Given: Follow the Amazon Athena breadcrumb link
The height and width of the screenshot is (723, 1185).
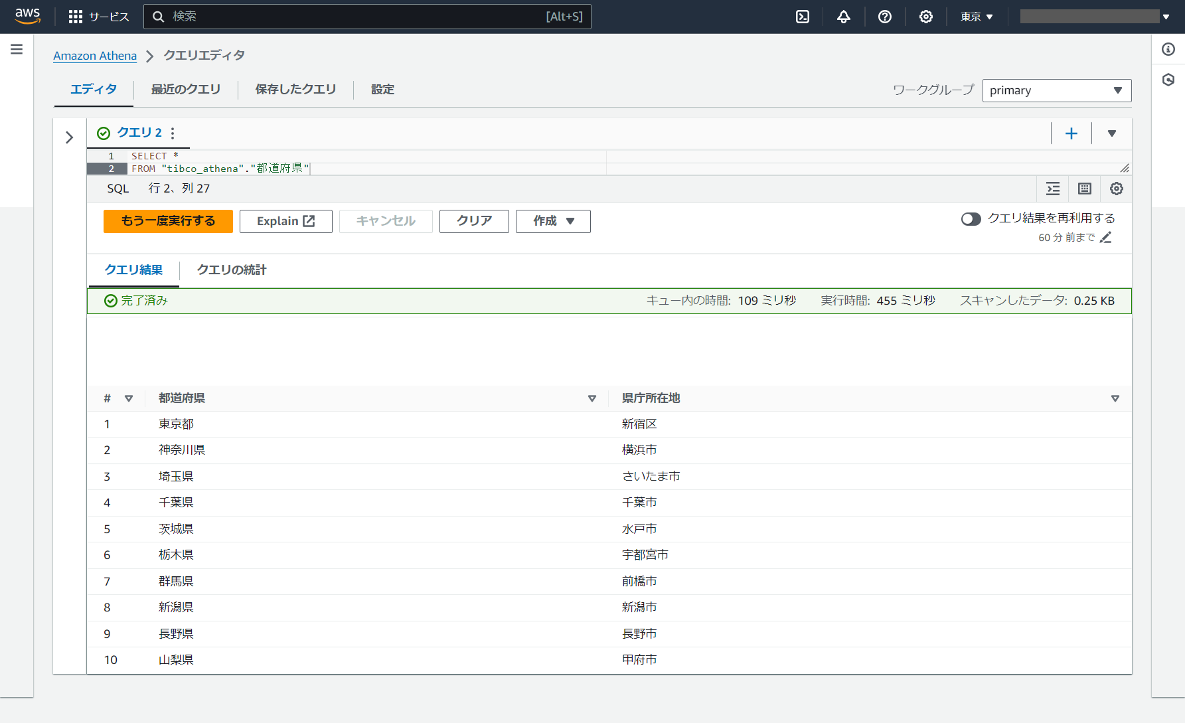Looking at the screenshot, I should (95, 56).
